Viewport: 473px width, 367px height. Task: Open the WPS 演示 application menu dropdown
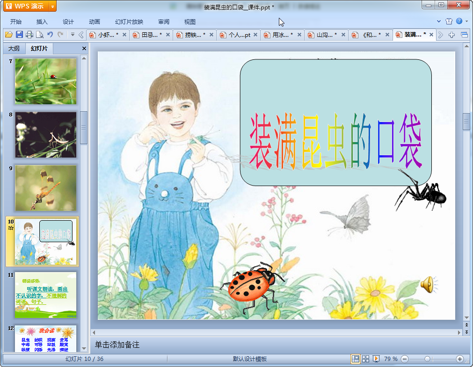tap(52, 6)
